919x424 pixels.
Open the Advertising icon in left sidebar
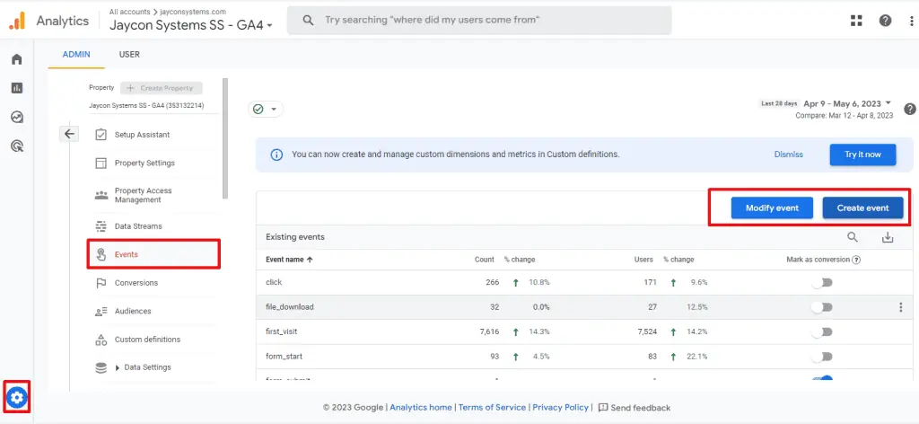pyautogui.click(x=16, y=145)
